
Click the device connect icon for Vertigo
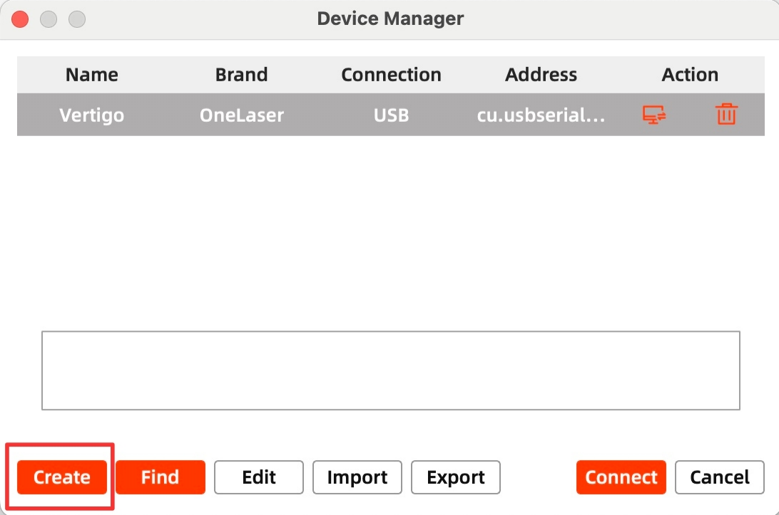654,115
